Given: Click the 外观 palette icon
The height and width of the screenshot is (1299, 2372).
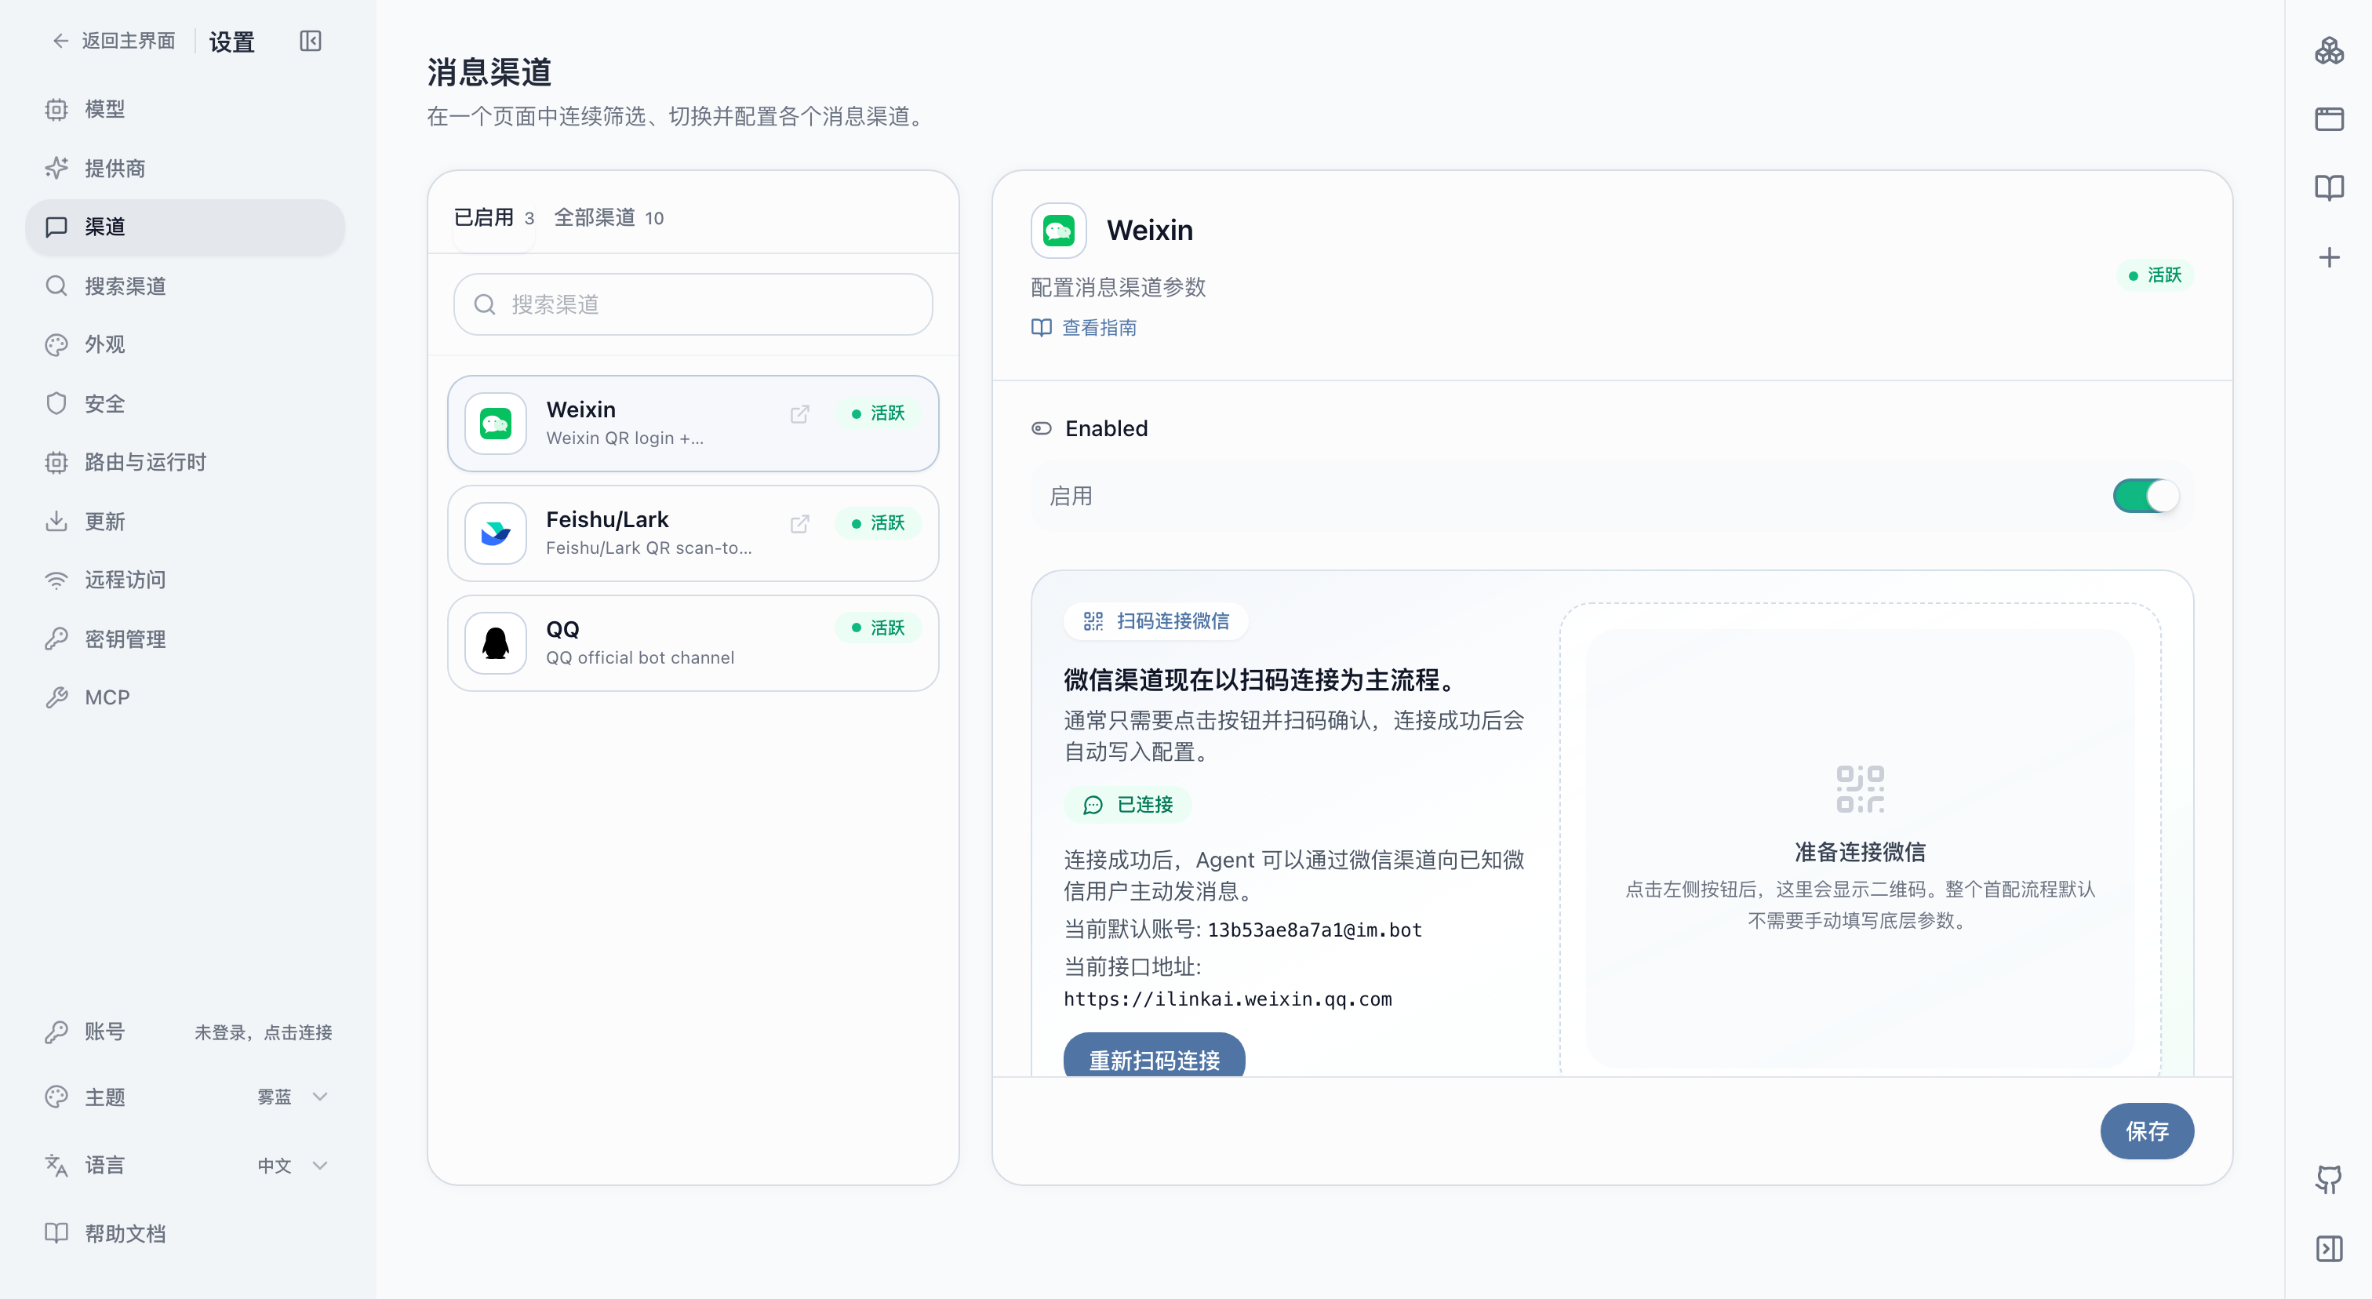Looking at the screenshot, I should tap(56, 344).
